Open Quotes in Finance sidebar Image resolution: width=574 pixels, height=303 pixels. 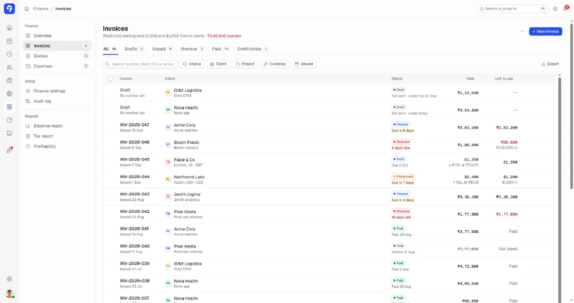57,56
